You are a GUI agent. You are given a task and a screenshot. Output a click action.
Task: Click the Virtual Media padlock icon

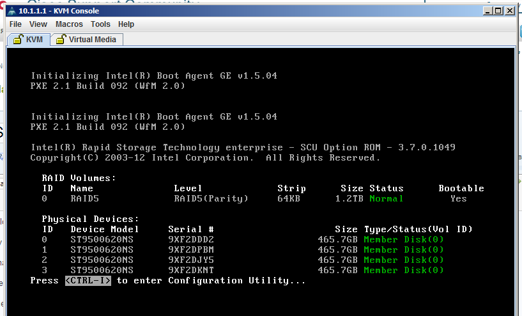coord(61,39)
